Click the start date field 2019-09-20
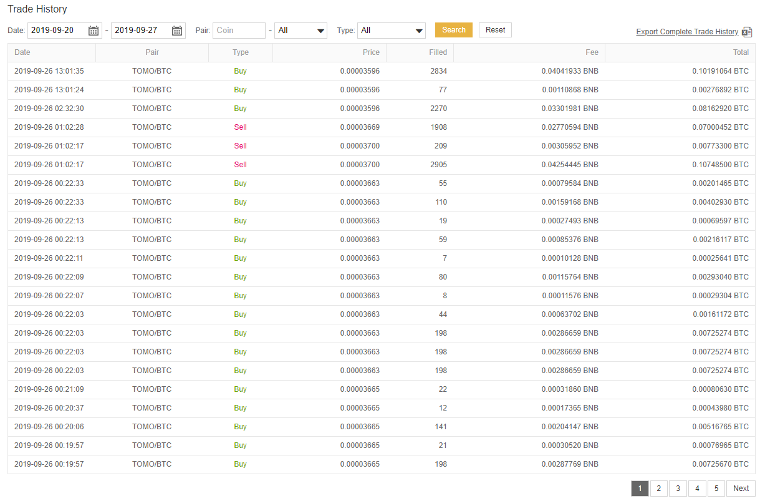 coord(65,30)
